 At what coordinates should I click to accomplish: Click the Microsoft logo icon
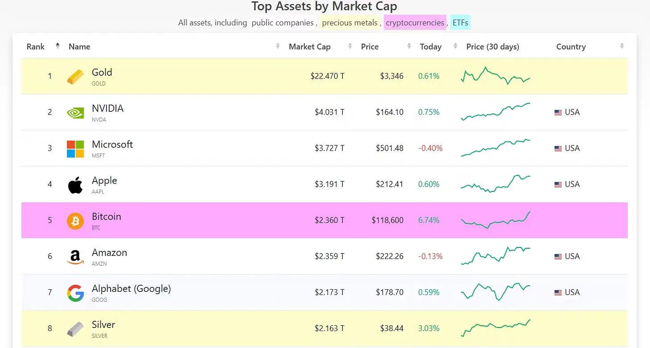[75, 149]
